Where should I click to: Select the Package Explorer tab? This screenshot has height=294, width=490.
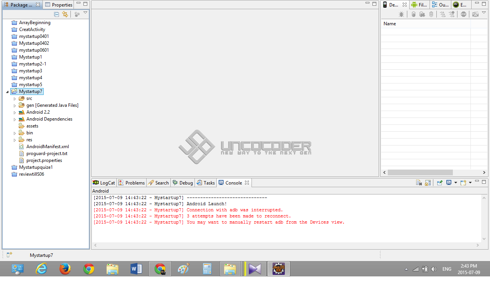click(x=18, y=5)
